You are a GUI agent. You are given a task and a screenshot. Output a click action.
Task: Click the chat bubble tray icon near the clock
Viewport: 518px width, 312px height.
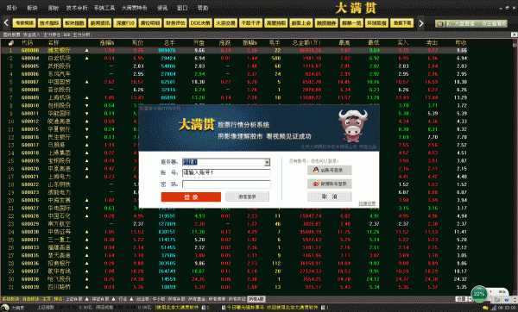tap(485, 308)
